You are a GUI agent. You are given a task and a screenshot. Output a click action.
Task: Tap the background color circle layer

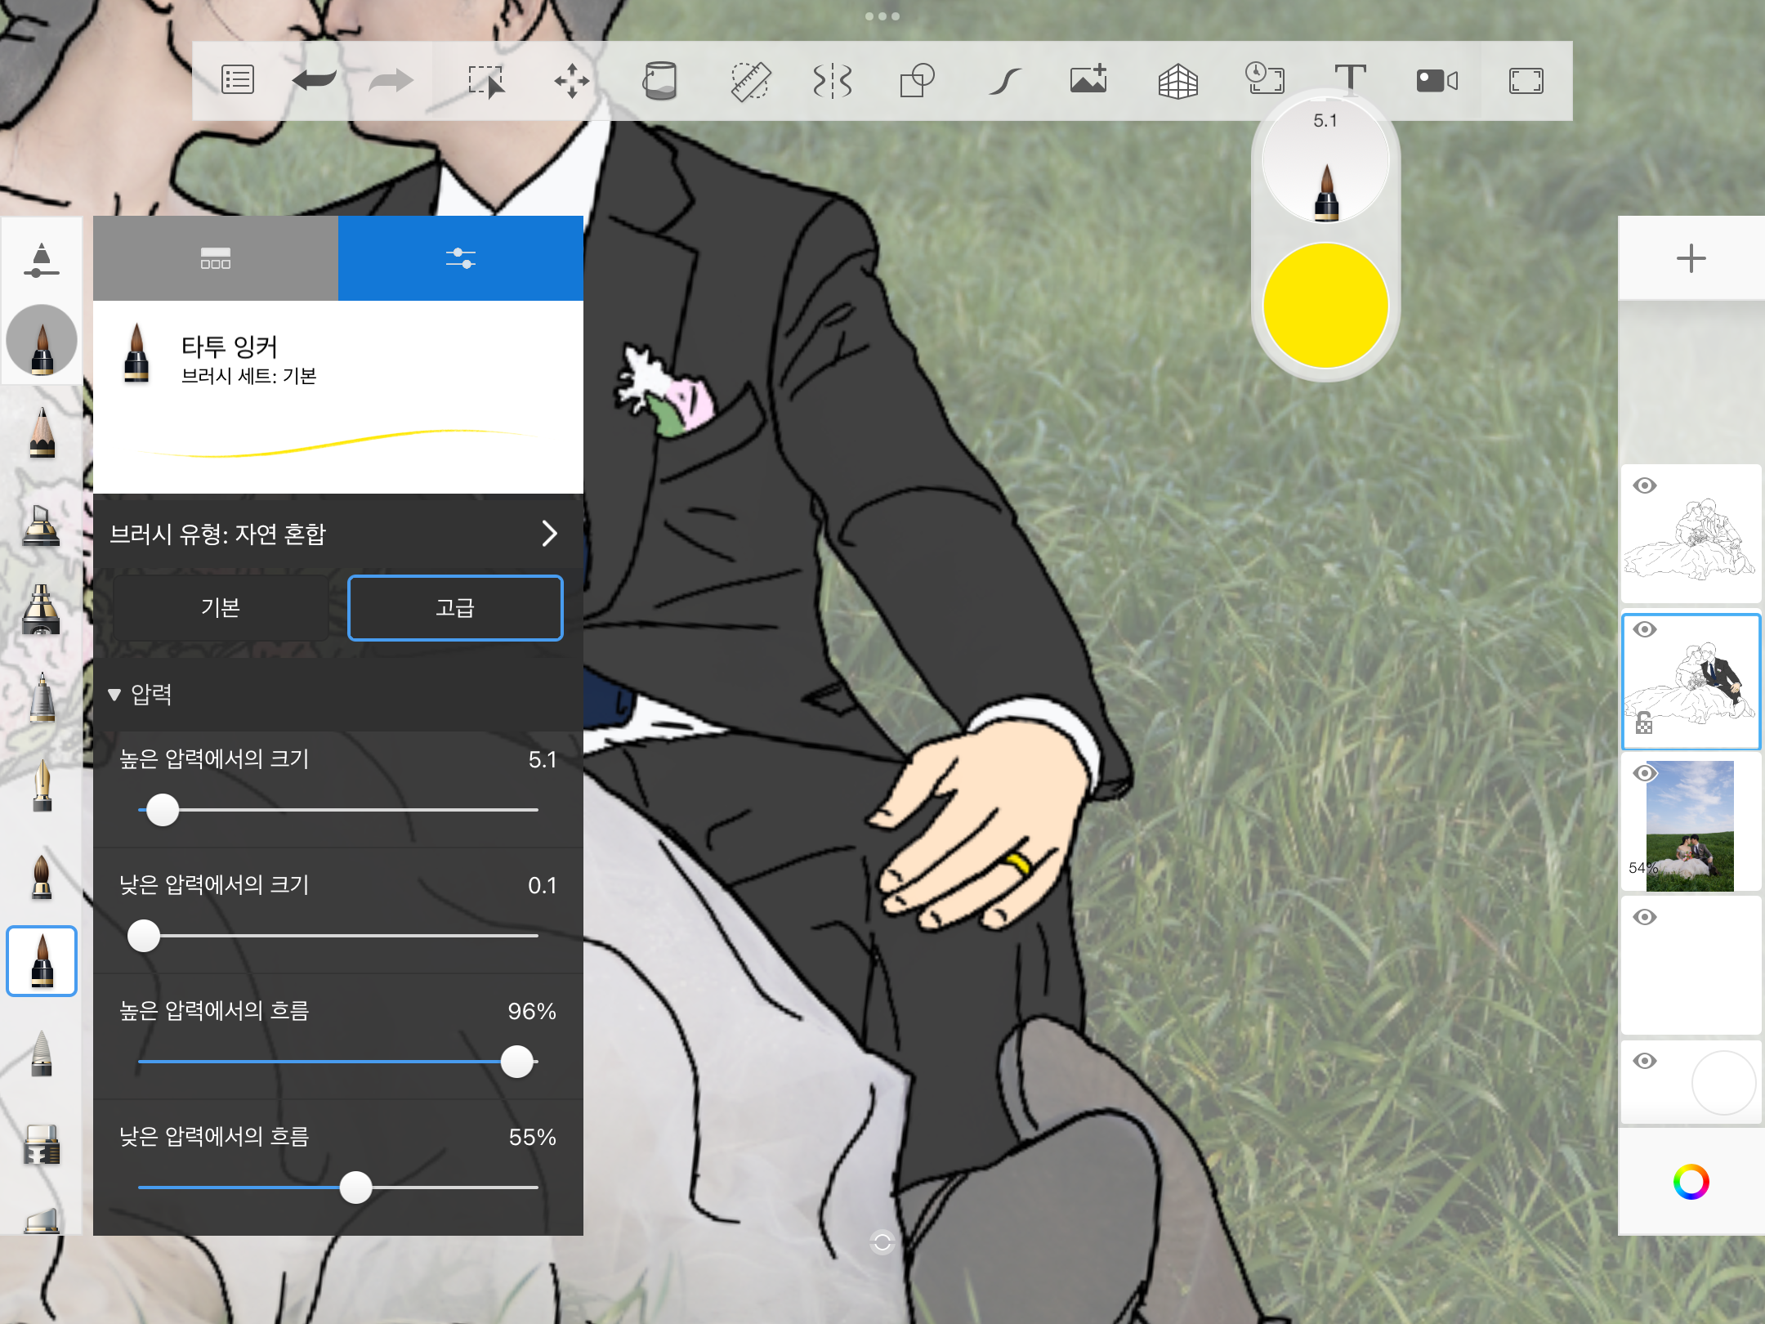coord(1723,1083)
